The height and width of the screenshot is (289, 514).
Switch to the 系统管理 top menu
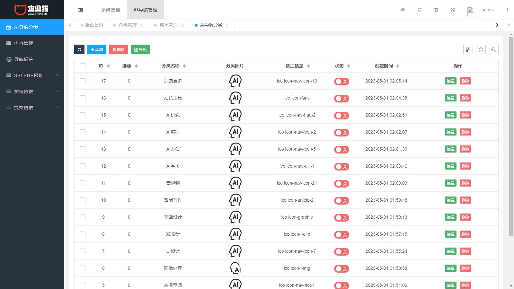click(111, 10)
